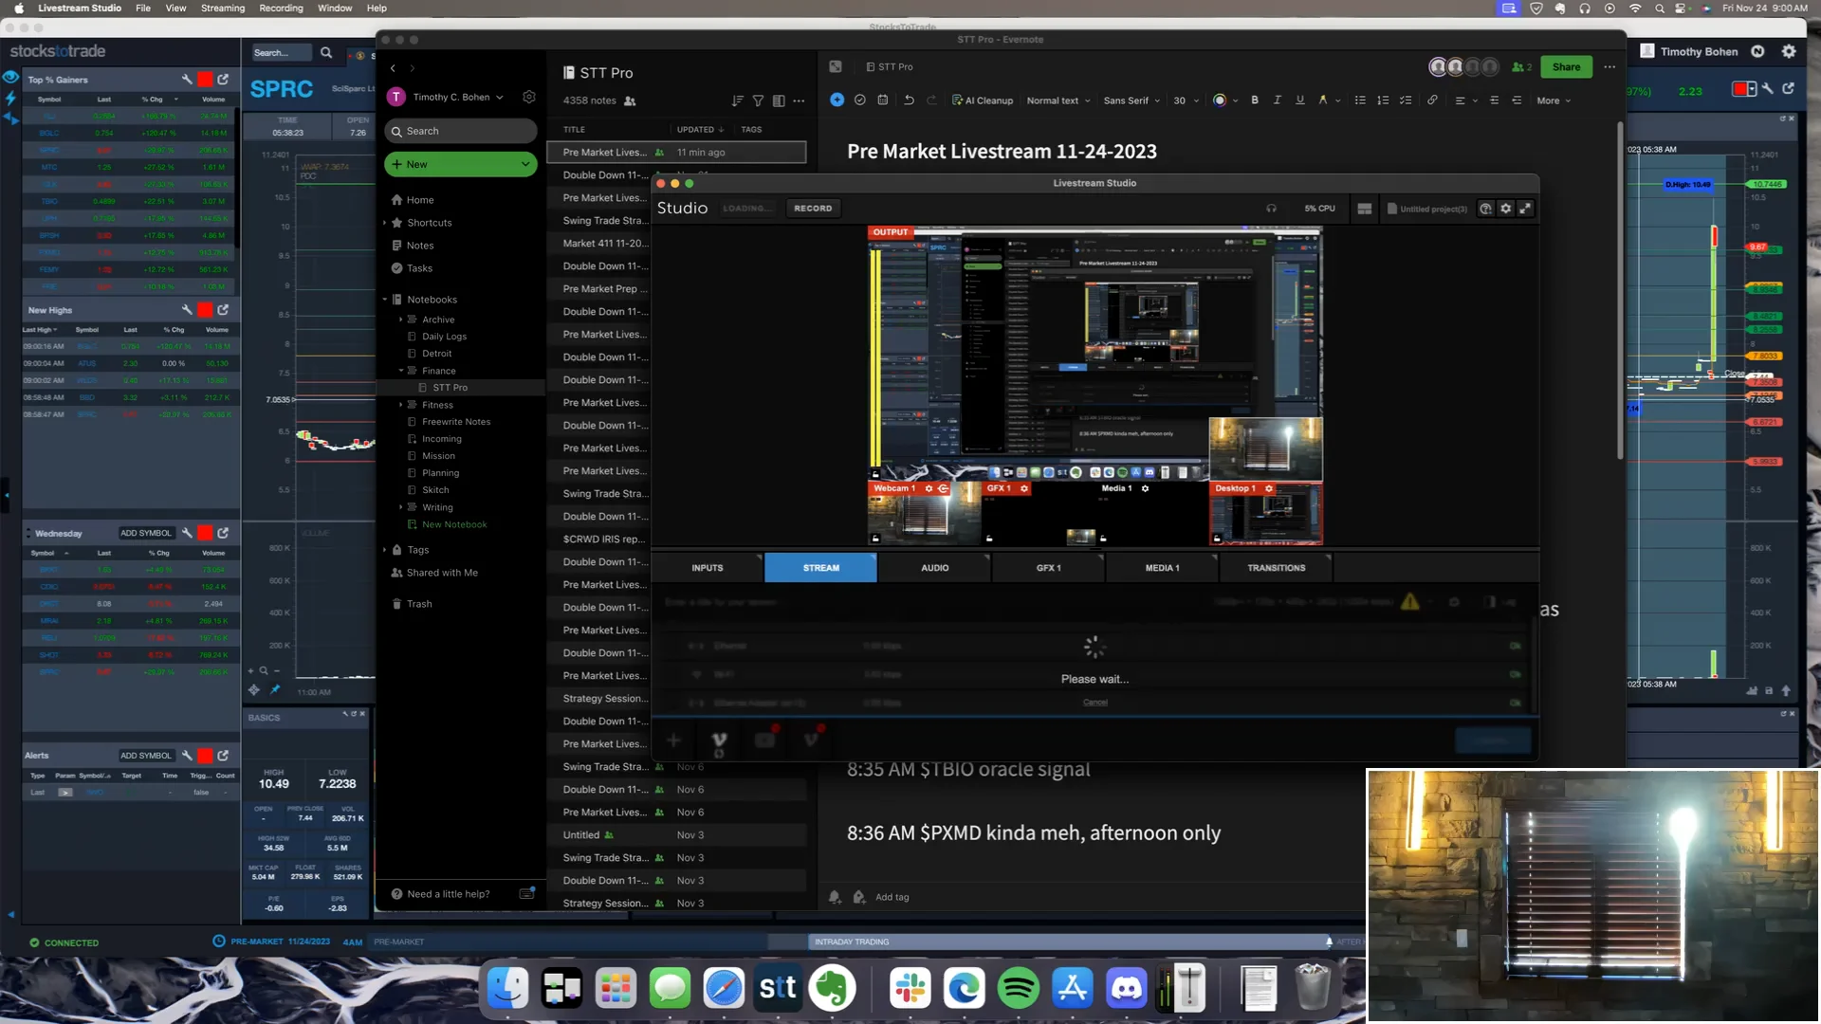Collapse the Finance notebook stack
This screenshot has height=1024, width=1821.
point(401,371)
